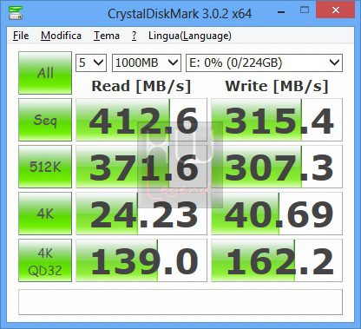This screenshot has height=329, width=361.
Task: Close the CrystalDiskMark window
Action: click(x=336, y=10)
